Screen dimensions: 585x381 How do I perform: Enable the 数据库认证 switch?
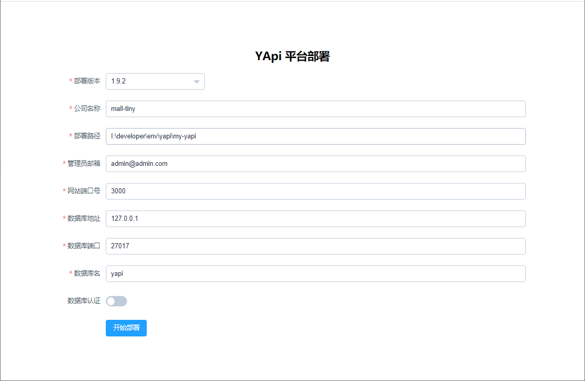click(x=116, y=301)
